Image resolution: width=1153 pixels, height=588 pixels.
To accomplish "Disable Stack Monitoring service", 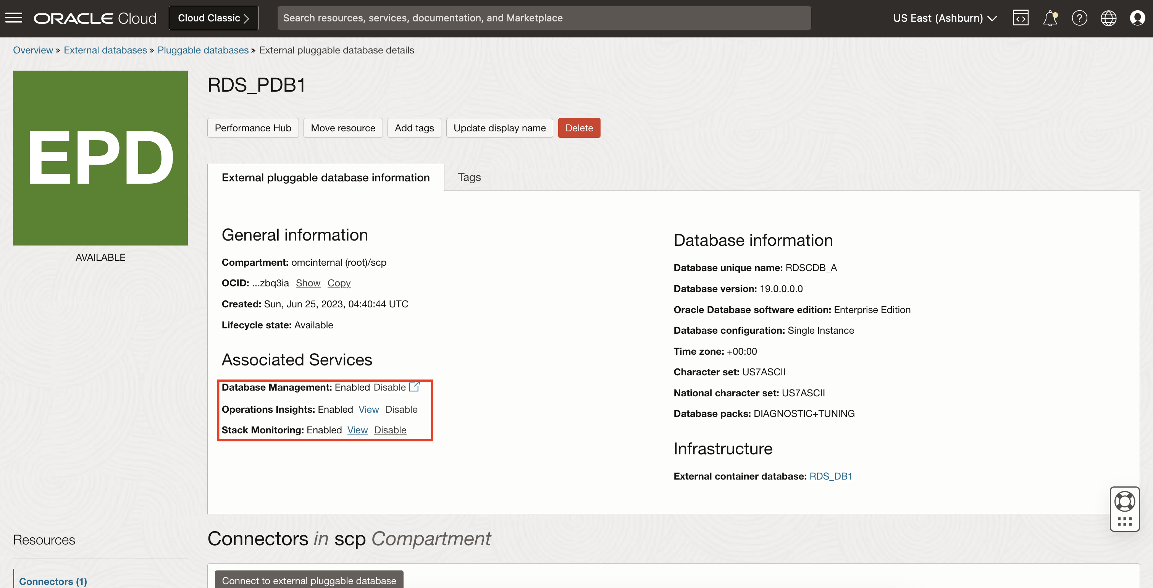I will coord(390,430).
